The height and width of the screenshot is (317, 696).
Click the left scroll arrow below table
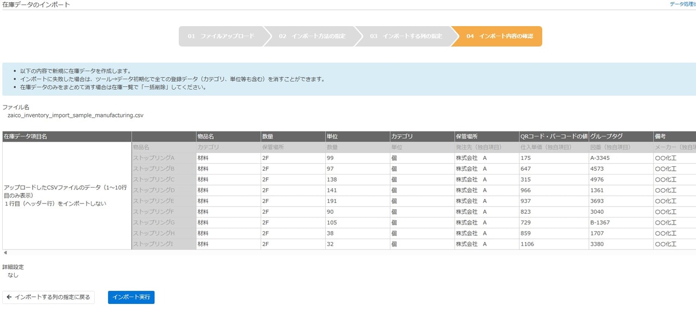5,253
